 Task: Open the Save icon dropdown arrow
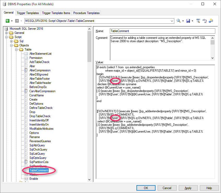click(192, 21)
